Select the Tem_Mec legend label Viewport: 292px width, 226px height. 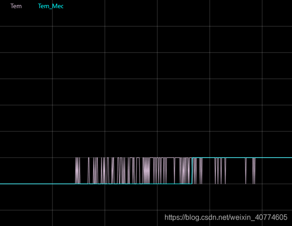[51, 6]
